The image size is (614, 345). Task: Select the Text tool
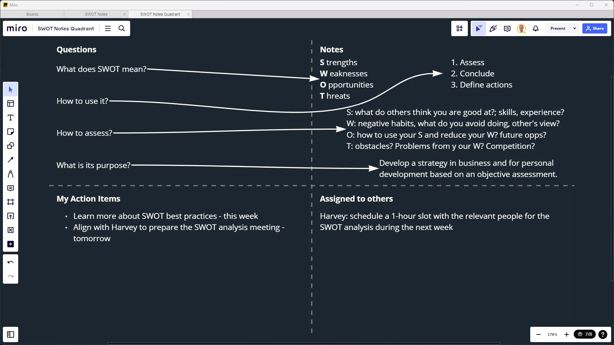coord(11,118)
